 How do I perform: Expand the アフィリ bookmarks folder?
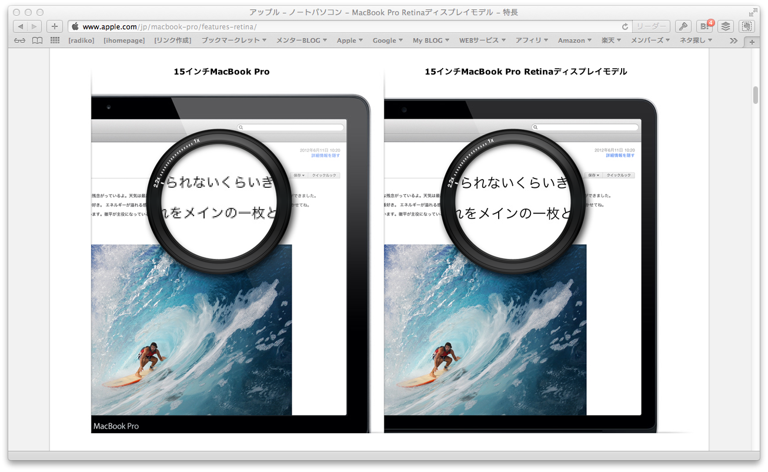(x=532, y=41)
